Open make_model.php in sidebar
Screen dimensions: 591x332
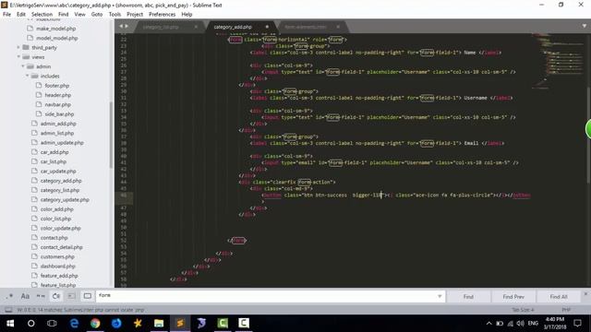pos(55,29)
